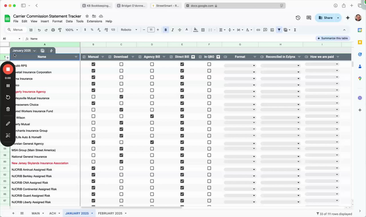Open the Direct Bill column active filter
366x217 pixels.
tap(193, 57)
